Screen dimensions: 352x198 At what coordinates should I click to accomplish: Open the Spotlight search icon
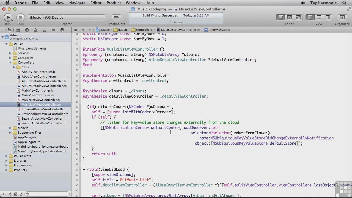pos(344,3)
